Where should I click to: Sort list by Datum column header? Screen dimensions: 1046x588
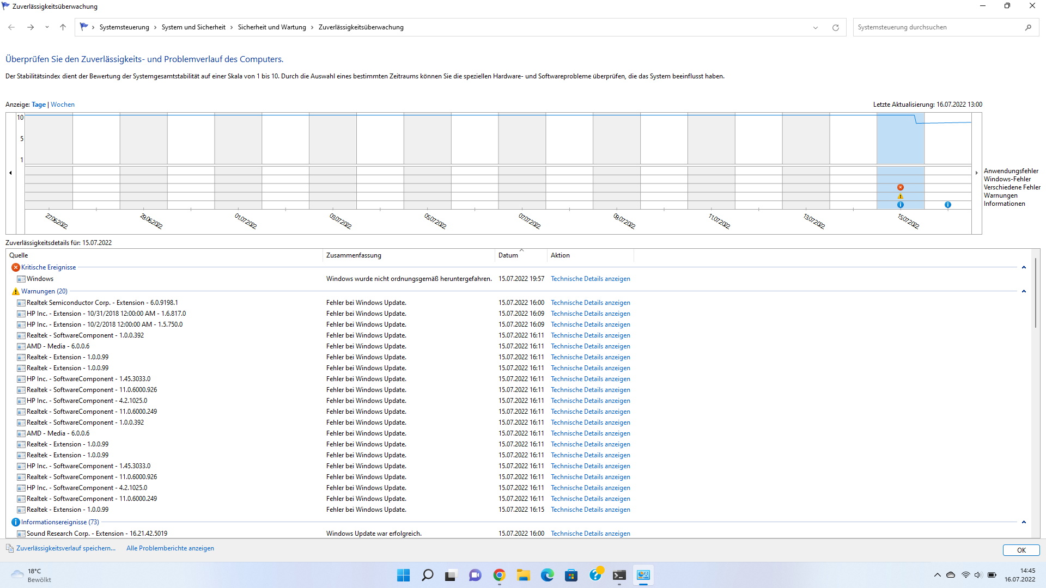[x=508, y=255]
